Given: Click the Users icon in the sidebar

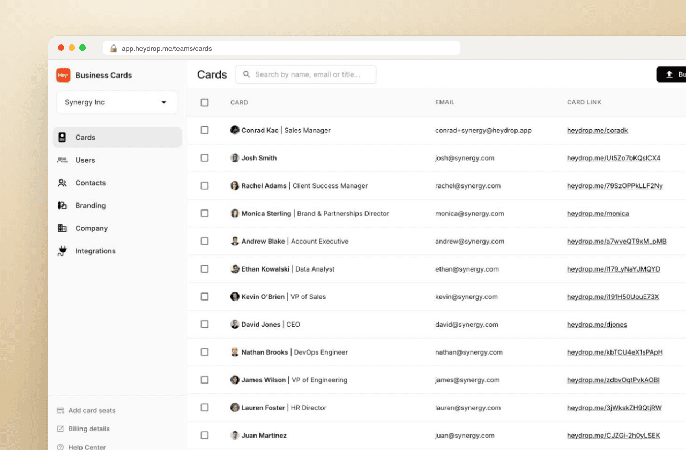Looking at the screenshot, I should click(x=62, y=160).
